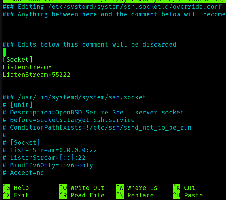Click the ^X Exit shortcut

16,195
